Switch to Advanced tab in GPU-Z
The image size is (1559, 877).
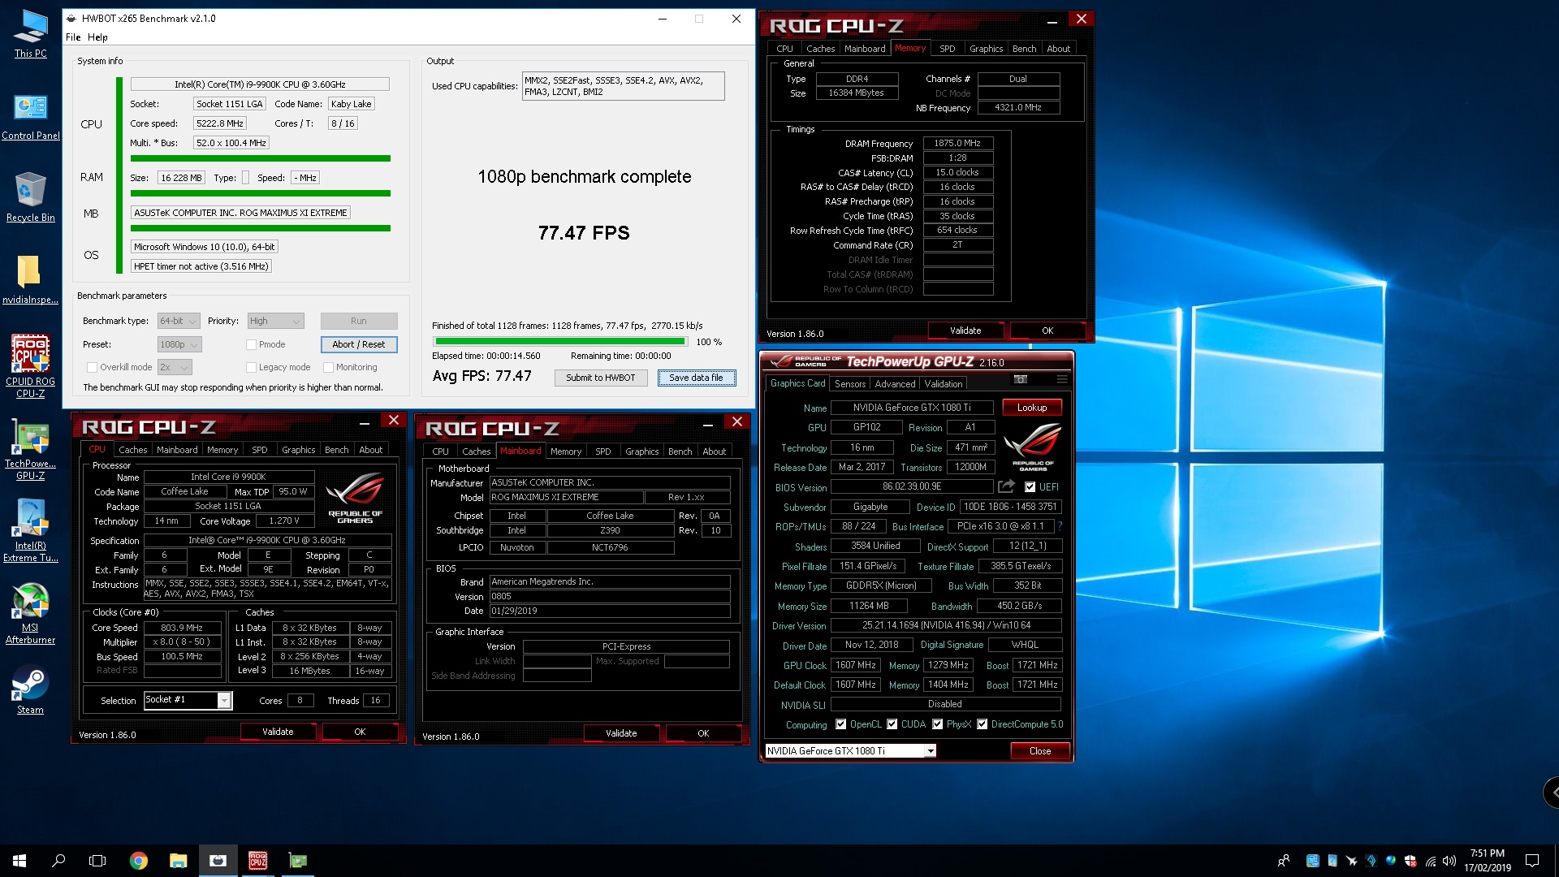895,384
